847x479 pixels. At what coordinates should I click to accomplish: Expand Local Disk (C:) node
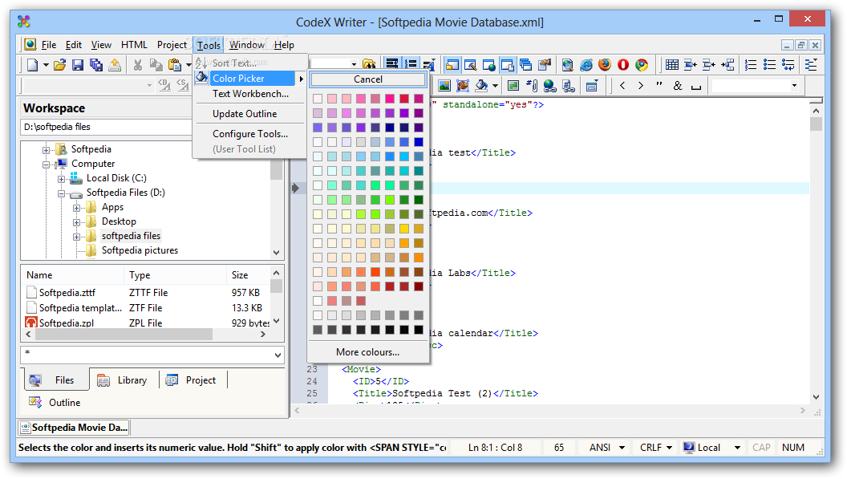(x=61, y=179)
